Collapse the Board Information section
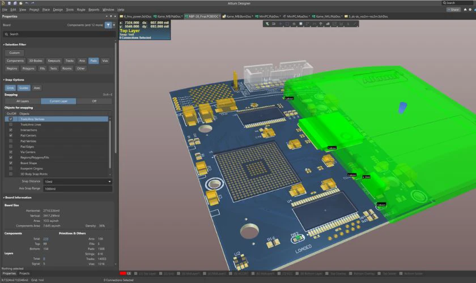The height and width of the screenshot is (283, 476). click(x=4, y=198)
